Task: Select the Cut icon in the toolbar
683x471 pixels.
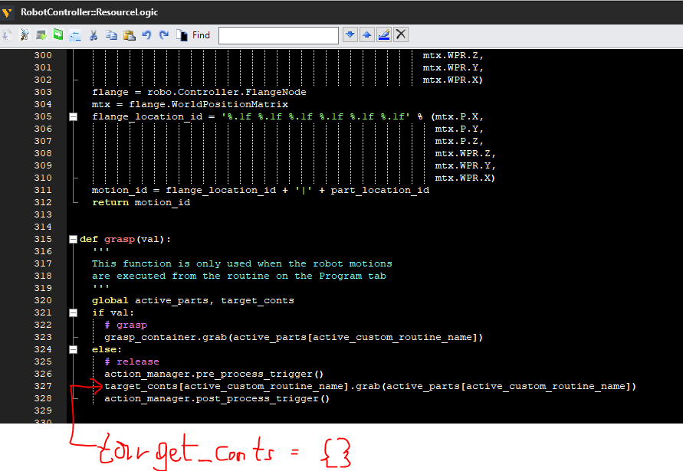Action: click(x=95, y=34)
